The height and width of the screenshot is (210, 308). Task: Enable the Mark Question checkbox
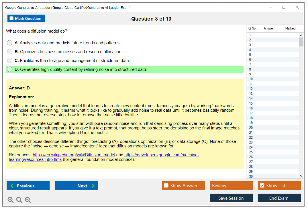[11, 18]
